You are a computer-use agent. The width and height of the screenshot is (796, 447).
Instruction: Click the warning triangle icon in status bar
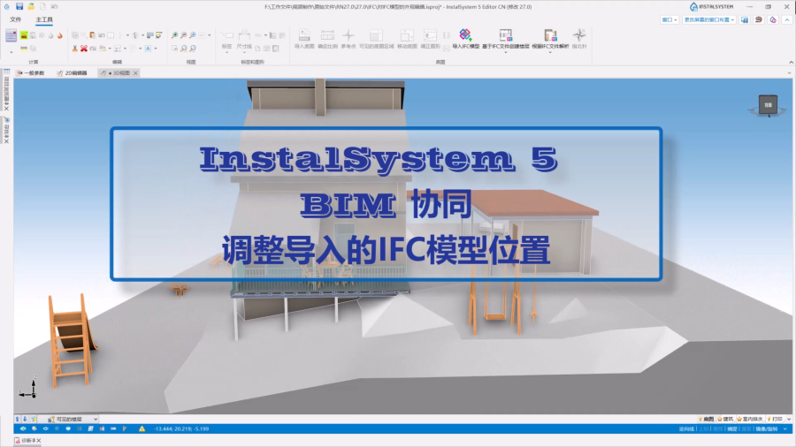[142, 428]
